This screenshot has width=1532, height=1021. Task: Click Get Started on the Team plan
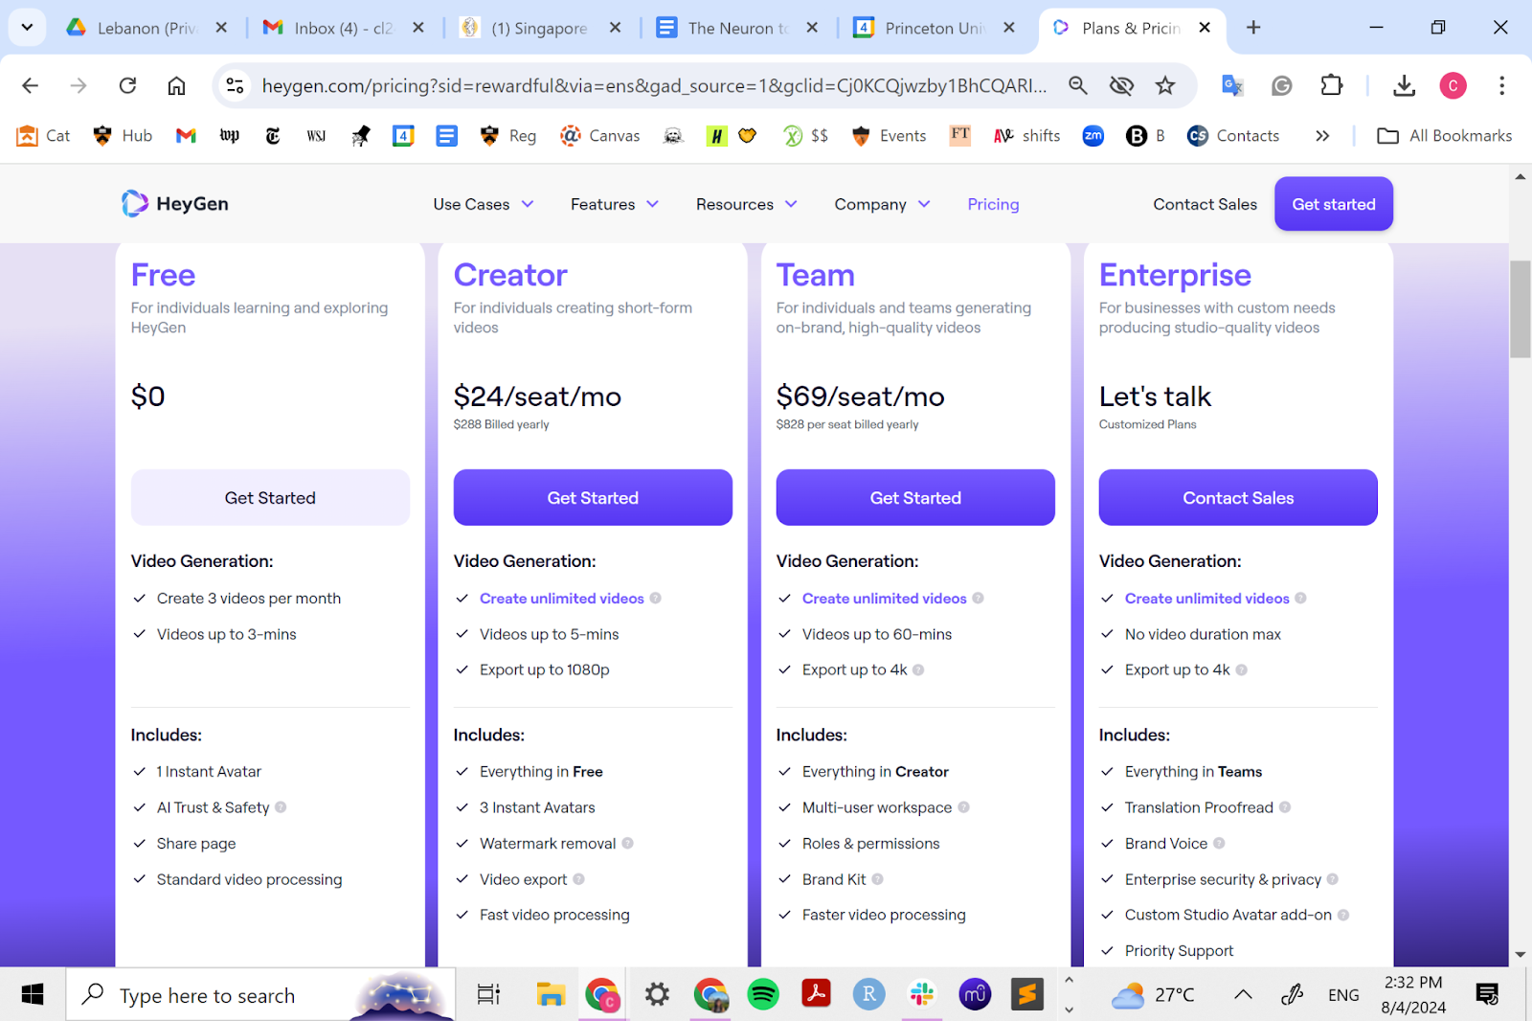click(x=915, y=498)
